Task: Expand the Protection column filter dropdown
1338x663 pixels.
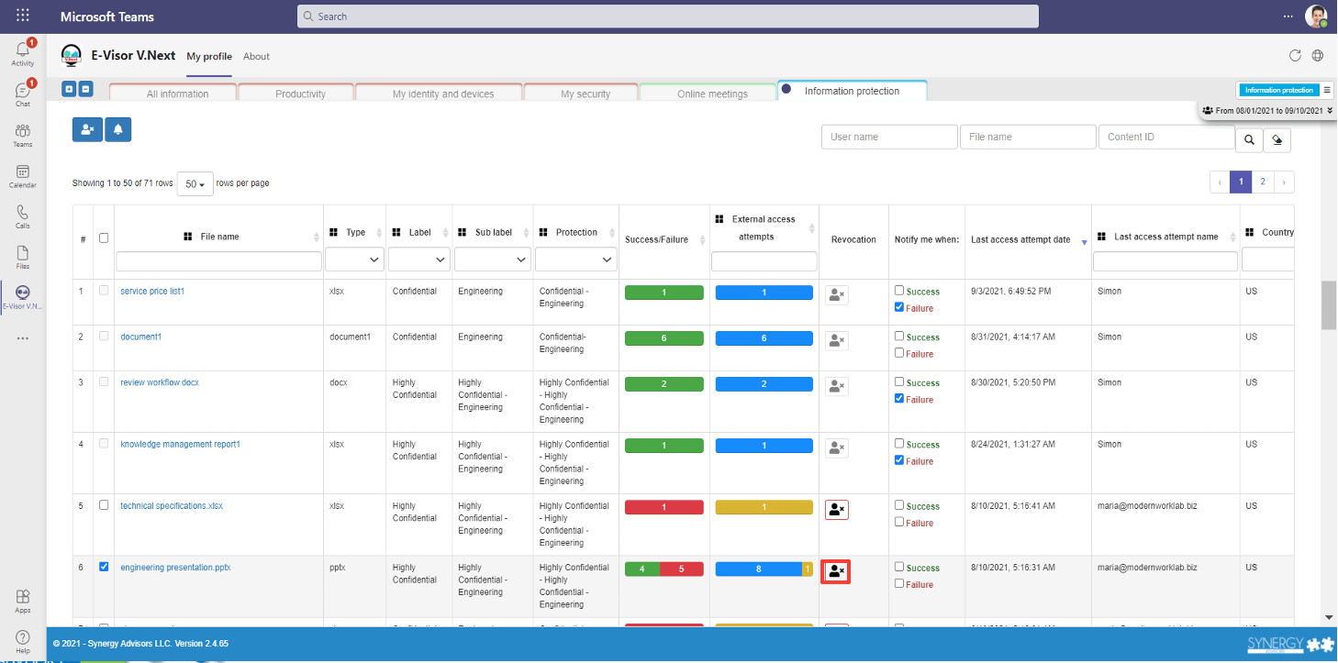Action: click(x=575, y=260)
